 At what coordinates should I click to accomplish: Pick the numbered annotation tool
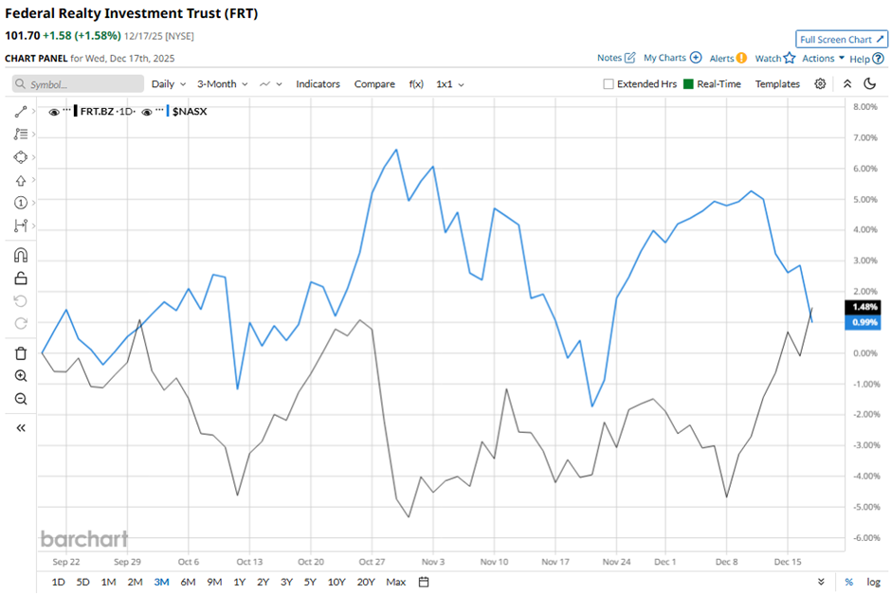pyautogui.click(x=21, y=203)
